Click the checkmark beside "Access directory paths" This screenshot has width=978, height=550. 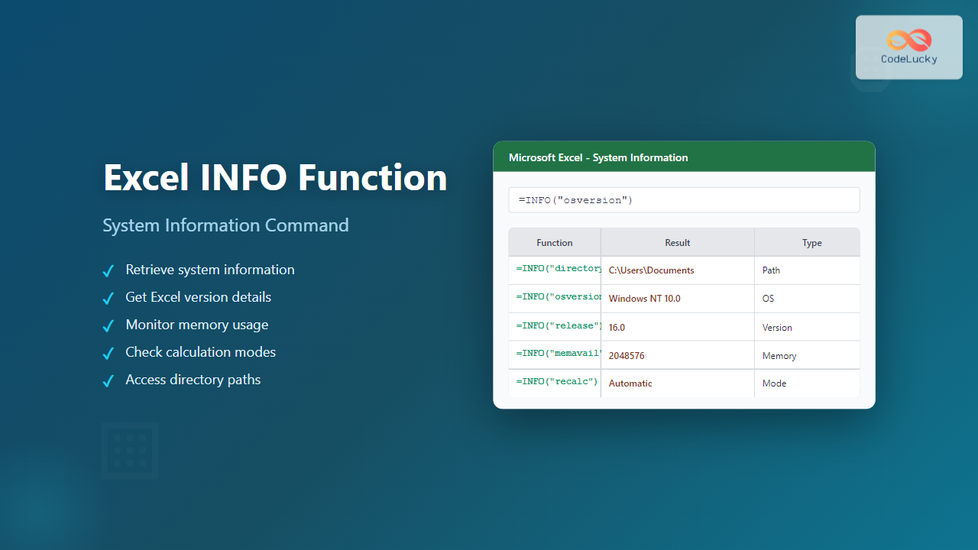pos(108,380)
